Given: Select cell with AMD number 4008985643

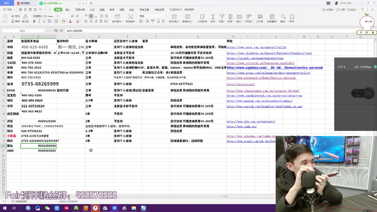Looking at the screenshot, I should pyautogui.click(x=39, y=151).
